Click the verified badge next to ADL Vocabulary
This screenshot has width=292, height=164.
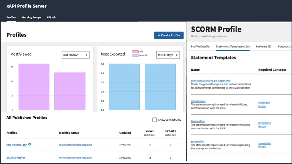pyautogui.click(x=30, y=144)
